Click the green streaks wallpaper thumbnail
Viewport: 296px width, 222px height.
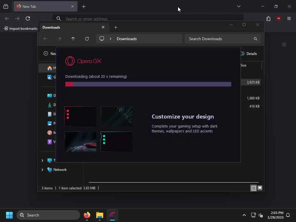coord(116,116)
